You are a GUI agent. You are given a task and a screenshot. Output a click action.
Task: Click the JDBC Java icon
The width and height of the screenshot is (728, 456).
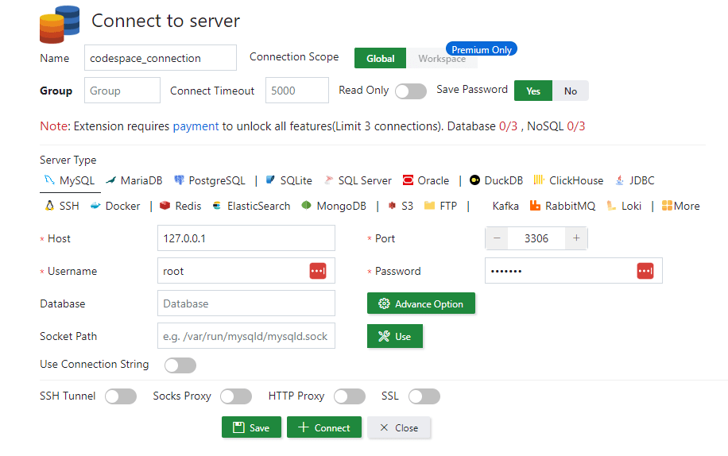point(619,180)
